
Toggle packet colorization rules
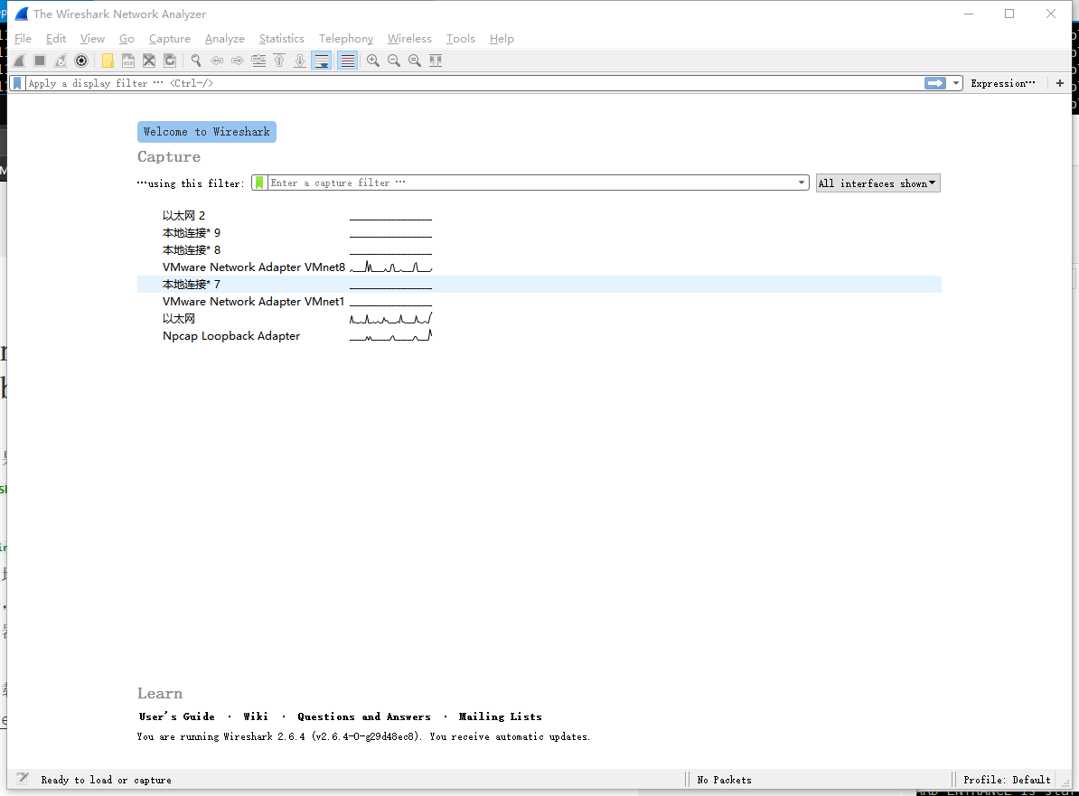pos(348,61)
